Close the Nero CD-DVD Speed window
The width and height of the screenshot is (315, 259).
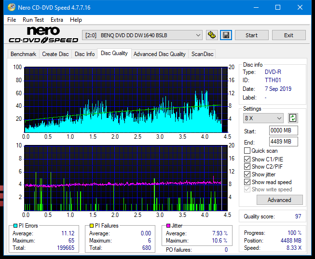[300, 7]
